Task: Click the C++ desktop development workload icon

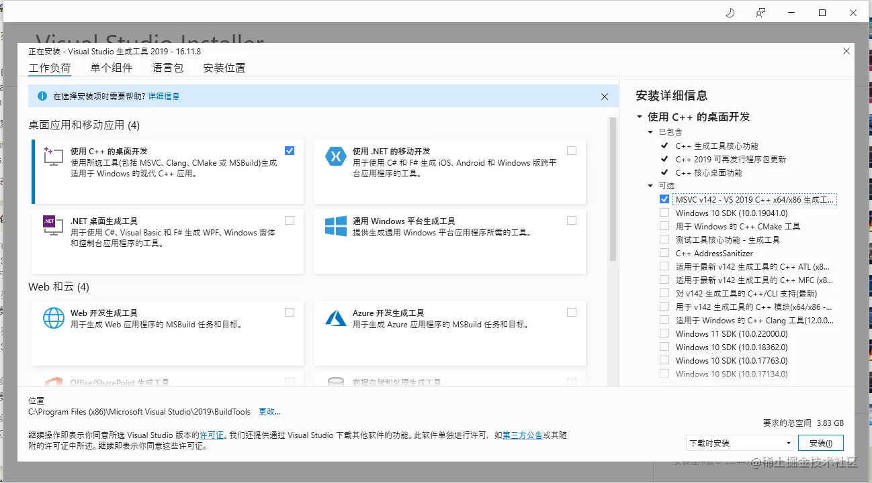Action: pyautogui.click(x=53, y=156)
